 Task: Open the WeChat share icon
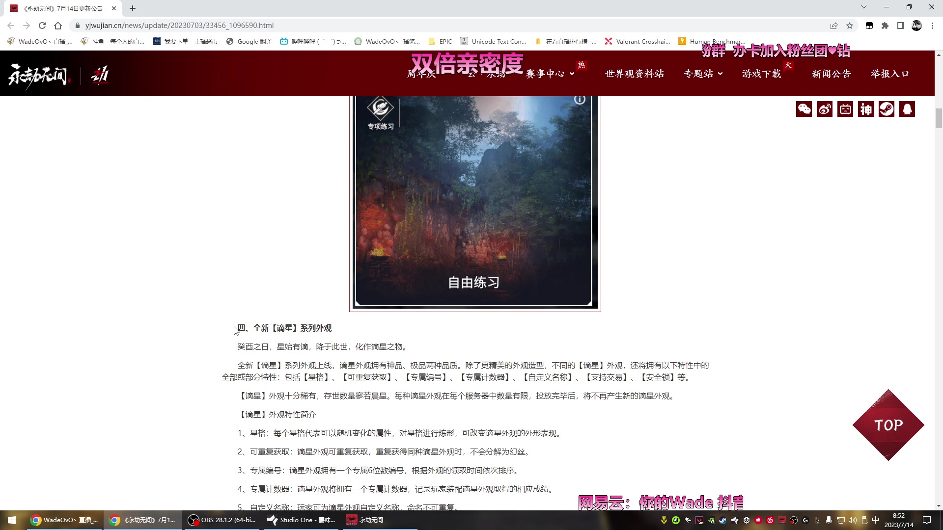click(x=804, y=109)
